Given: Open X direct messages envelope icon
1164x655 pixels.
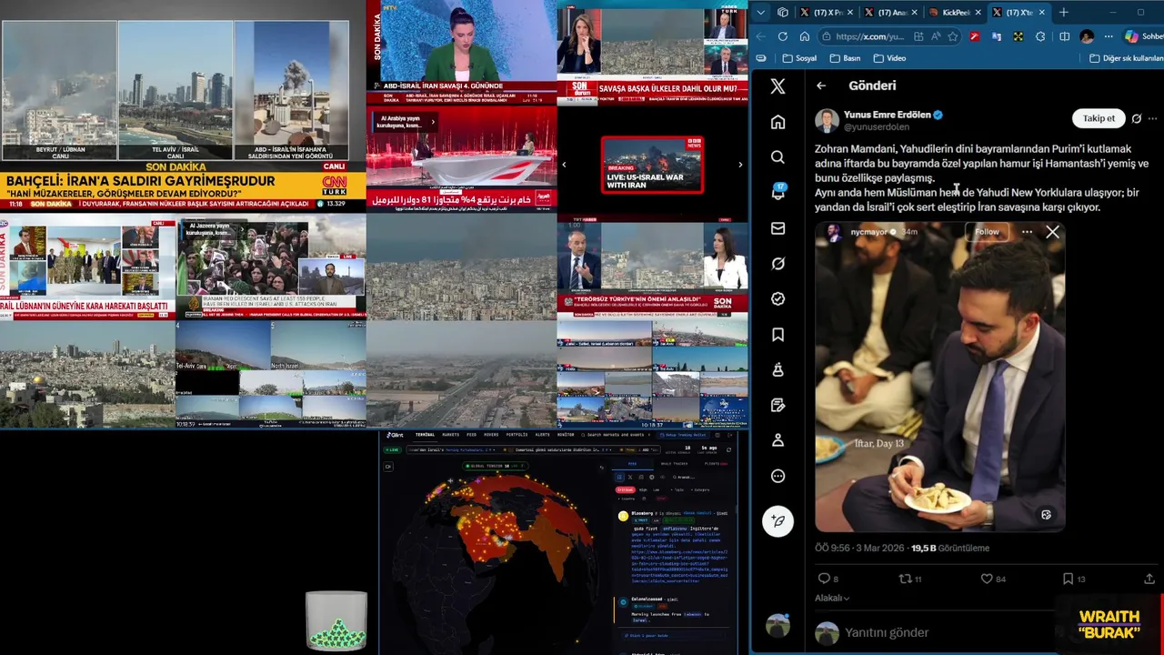Looking at the screenshot, I should click(778, 228).
